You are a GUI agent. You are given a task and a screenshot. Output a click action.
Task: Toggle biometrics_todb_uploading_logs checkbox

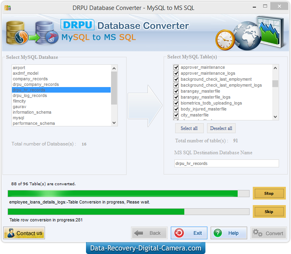[176, 103]
